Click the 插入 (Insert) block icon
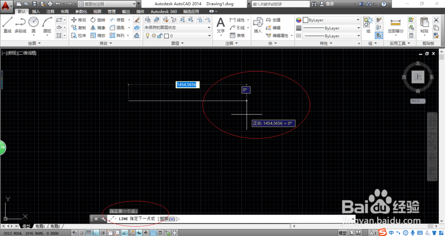This screenshot has height=236, width=445. coord(258,25)
